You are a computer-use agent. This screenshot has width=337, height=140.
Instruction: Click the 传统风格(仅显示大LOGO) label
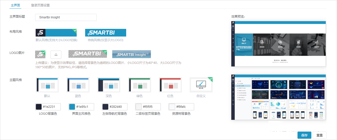click(x=106, y=40)
